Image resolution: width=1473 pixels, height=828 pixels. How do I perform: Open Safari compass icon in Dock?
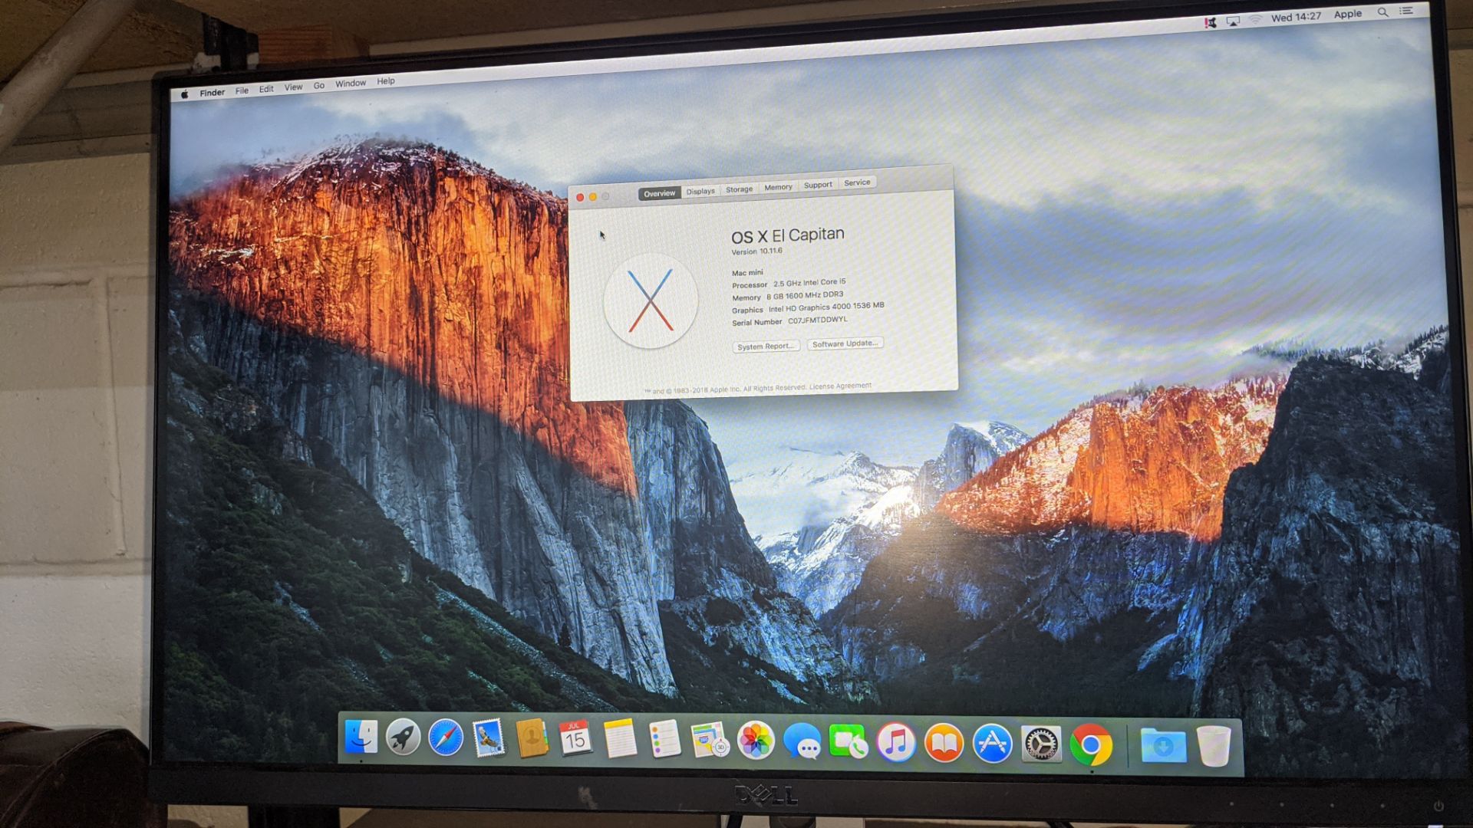pyautogui.click(x=446, y=738)
